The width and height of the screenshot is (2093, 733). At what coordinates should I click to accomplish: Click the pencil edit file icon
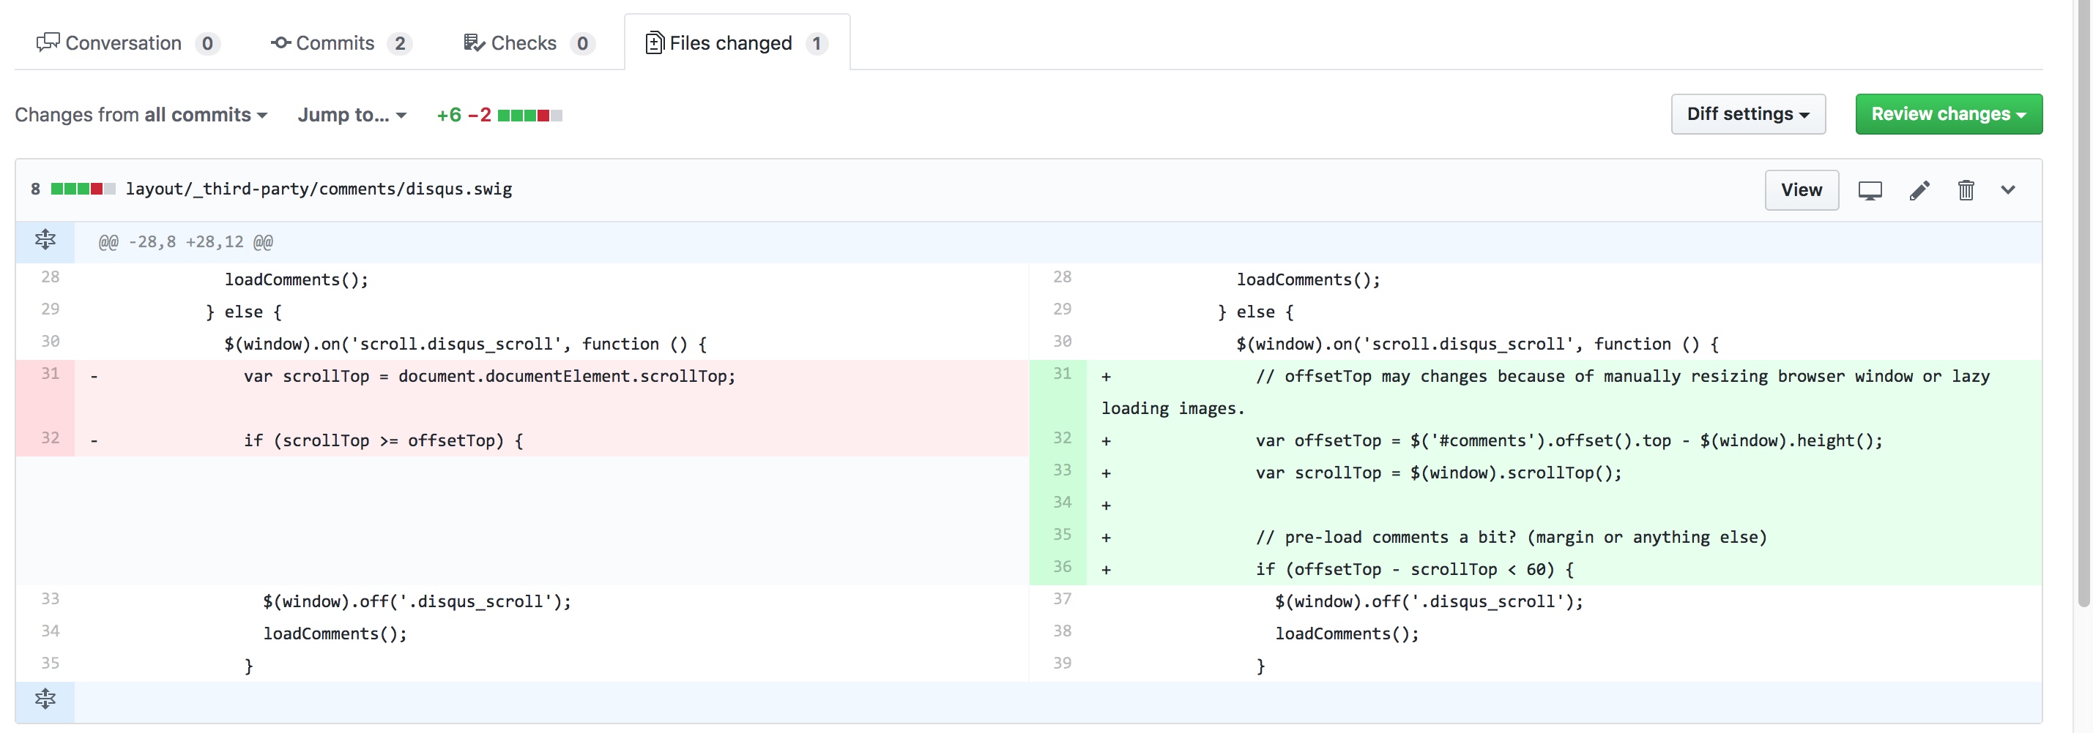pyautogui.click(x=1919, y=191)
